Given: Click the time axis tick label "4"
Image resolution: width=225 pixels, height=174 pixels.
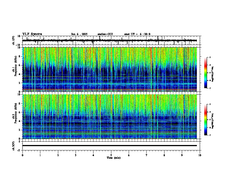Looking at the screenshot, I should [x=93, y=155].
